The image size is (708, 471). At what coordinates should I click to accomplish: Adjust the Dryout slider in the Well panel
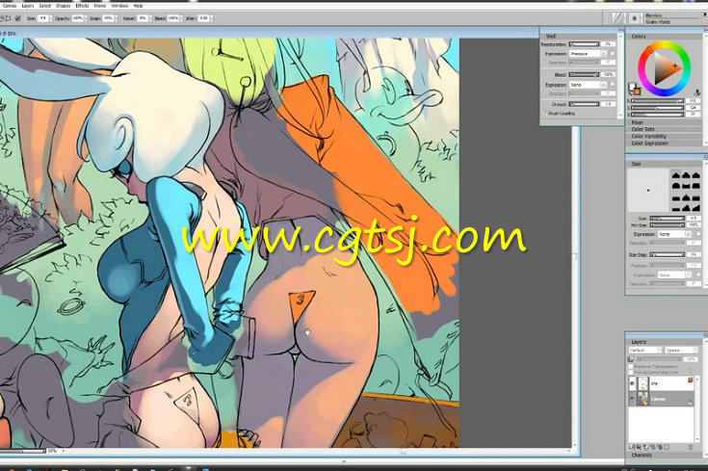click(584, 104)
